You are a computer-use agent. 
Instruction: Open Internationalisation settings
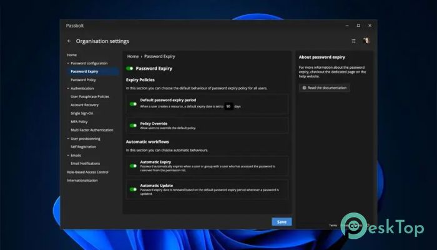tap(82, 181)
